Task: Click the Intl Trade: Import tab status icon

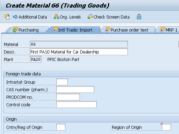Action: (x=55, y=30)
